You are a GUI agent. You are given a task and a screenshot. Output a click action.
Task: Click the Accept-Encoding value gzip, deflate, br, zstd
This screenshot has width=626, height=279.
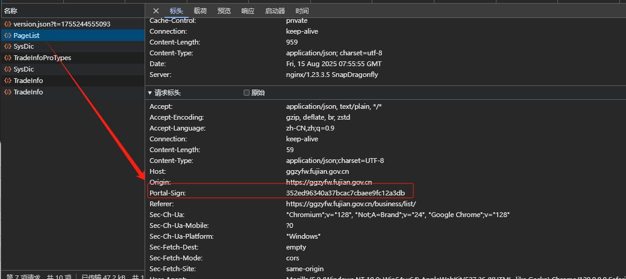(x=318, y=118)
